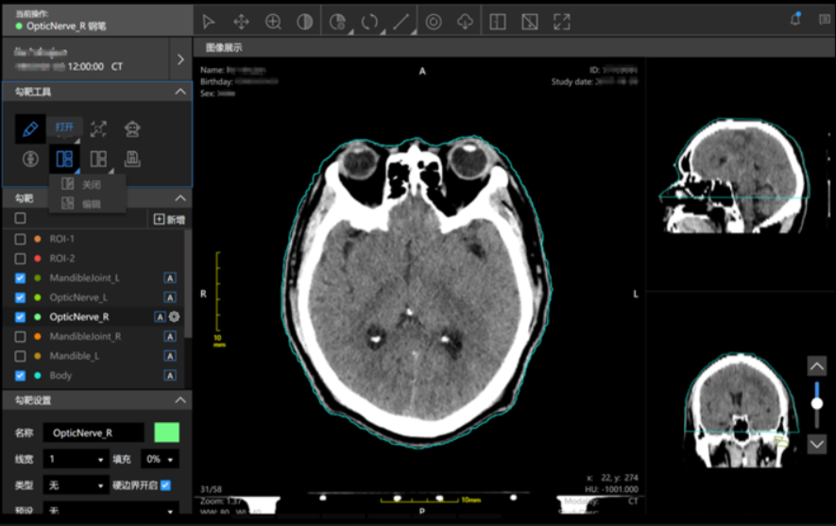Uncheck the OpticNerve_R checkbox

pos(20,317)
